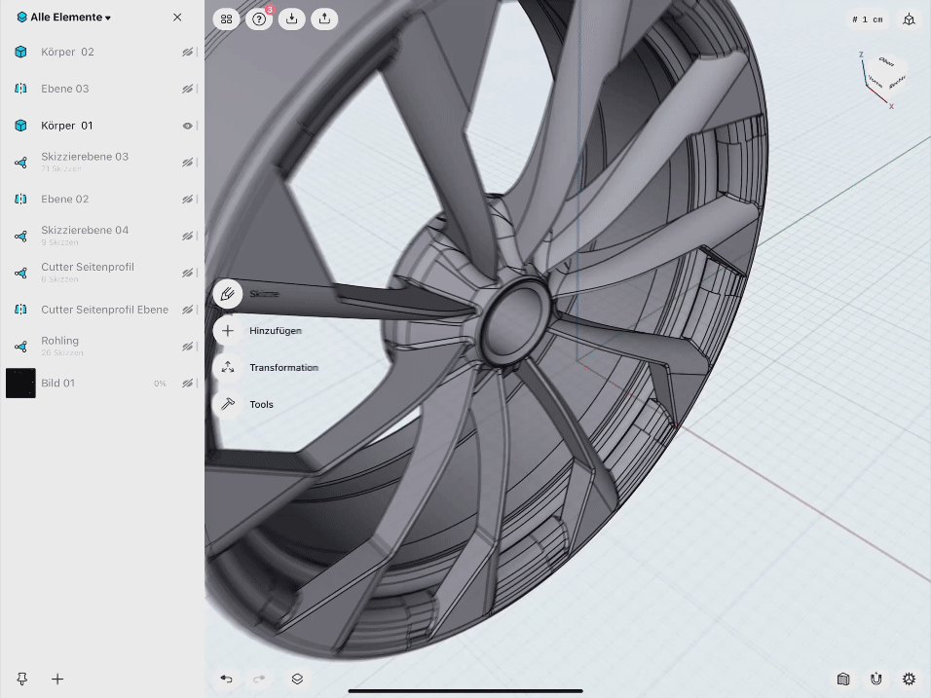
Task: Select the Skizzierebene 04 text label
Action: [85, 231]
